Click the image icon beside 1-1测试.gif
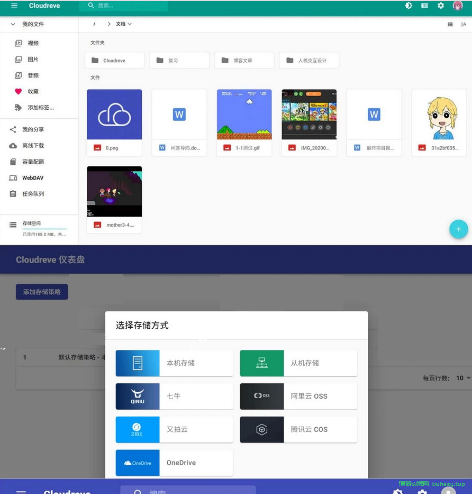Screen dimensions: 472x494 (x=227, y=148)
